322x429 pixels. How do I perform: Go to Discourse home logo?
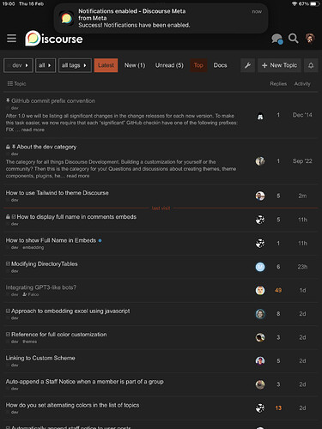tap(54, 39)
